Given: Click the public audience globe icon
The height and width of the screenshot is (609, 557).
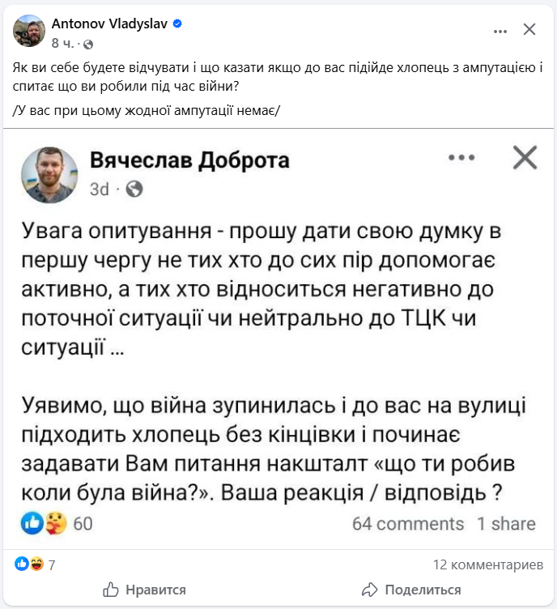Looking at the screenshot, I should 89,43.
